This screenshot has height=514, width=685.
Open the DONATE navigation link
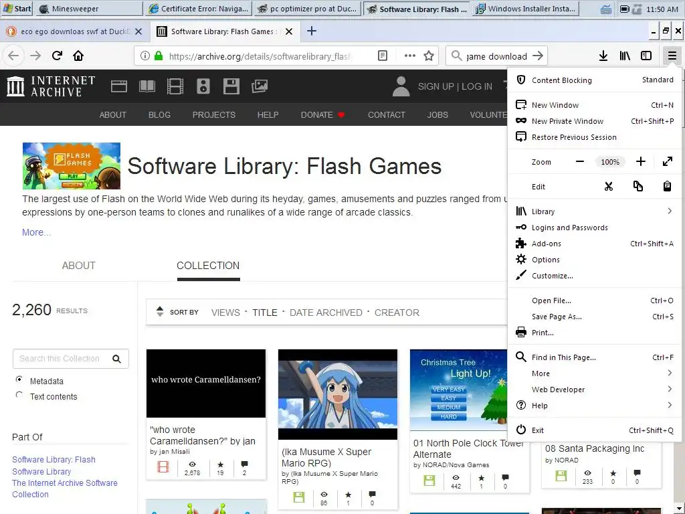click(322, 115)
